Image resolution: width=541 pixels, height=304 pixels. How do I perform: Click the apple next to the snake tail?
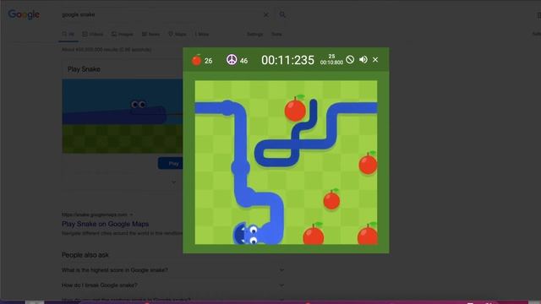coord(295,109)
